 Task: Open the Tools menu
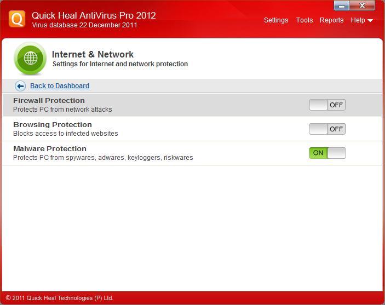click(304, 20)
